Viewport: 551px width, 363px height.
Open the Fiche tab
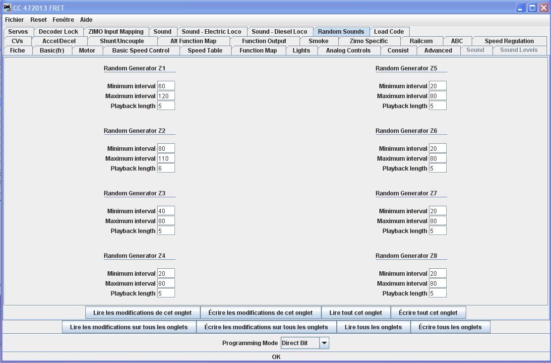point(17,51)
